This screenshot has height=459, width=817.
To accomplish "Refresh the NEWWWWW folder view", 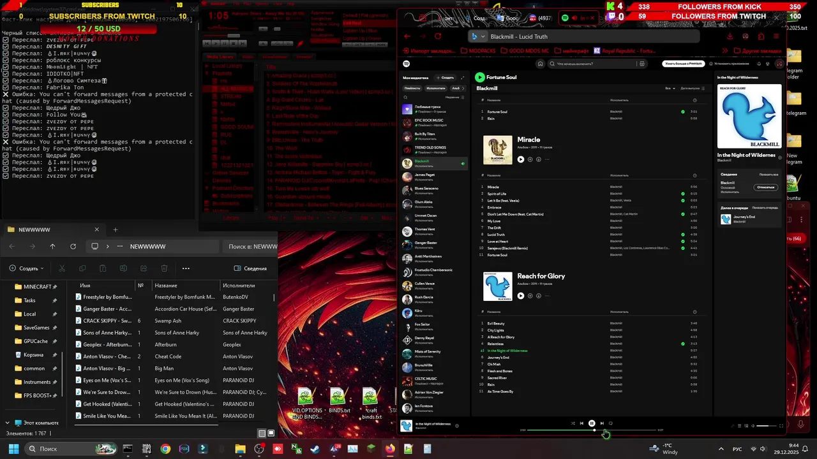I will (x=73, y=246).
